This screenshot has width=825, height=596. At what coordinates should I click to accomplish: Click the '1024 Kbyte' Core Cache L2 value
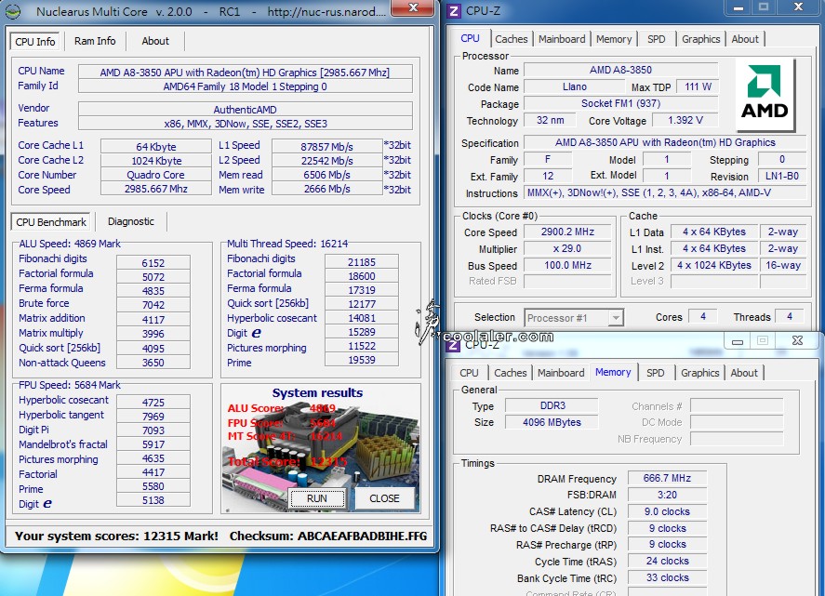click(156, 161)
